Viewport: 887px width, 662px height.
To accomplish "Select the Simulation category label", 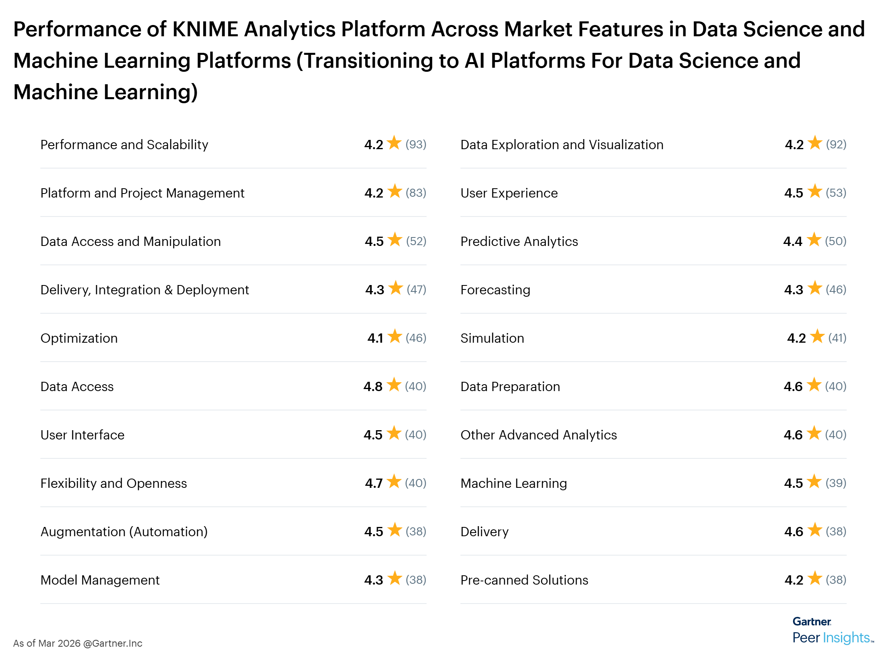I will pyautogui.click(x=492, y=338).
